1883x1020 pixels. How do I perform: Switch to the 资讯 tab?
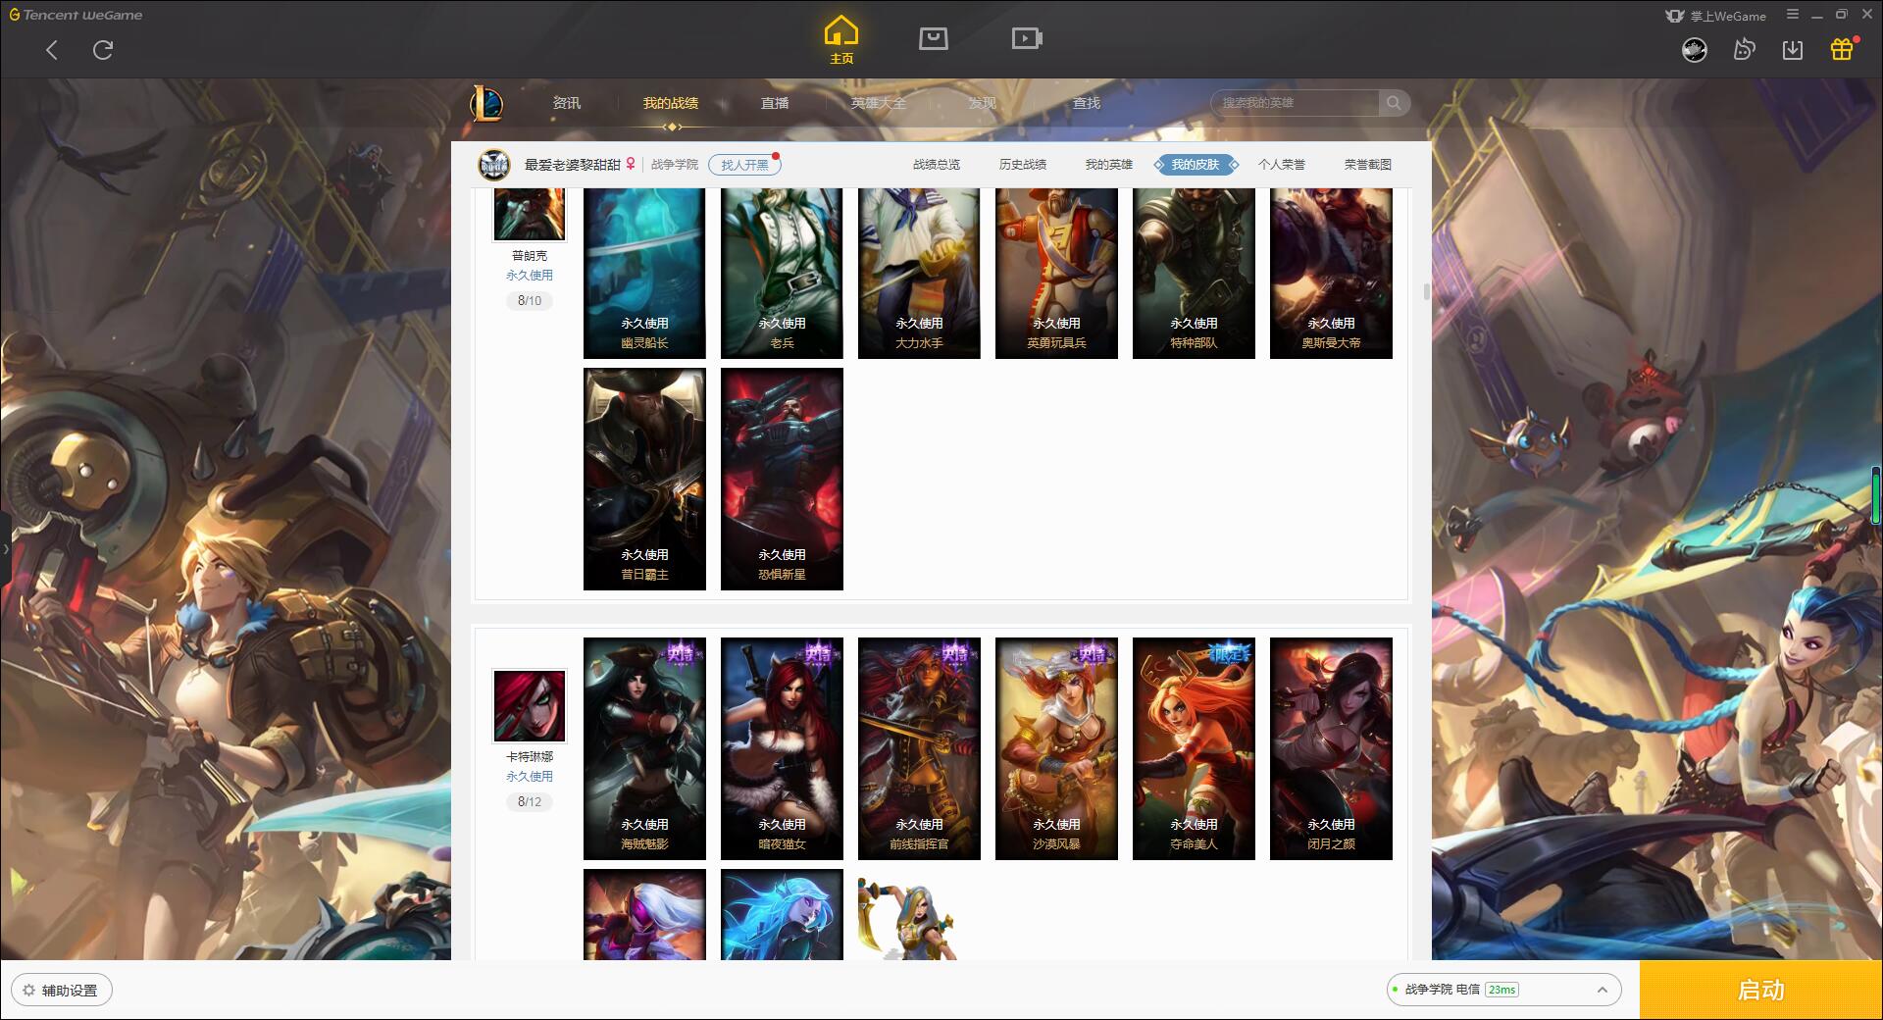[566, 103]
